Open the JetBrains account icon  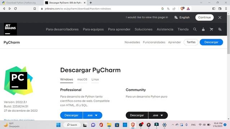203,29
